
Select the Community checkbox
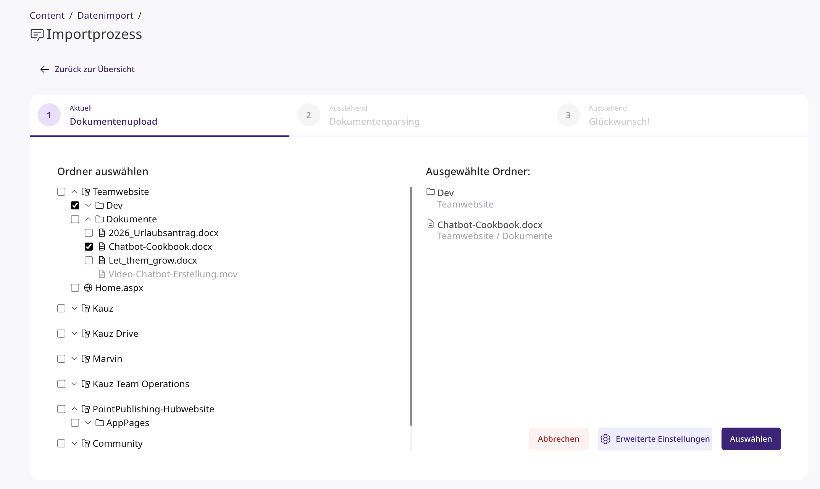(61, 443)
